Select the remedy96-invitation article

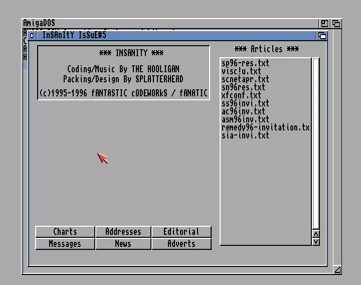(x=265, y=127)
